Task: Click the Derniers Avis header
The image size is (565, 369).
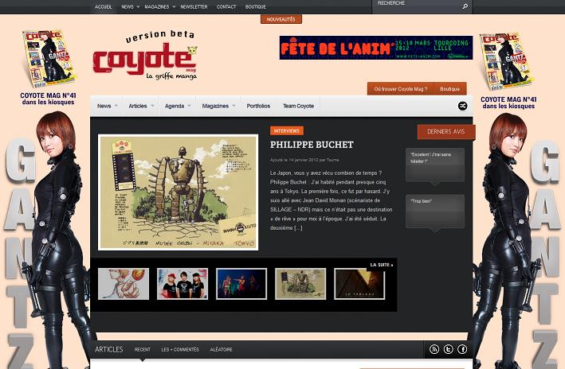Action: (x=446, y=132)
